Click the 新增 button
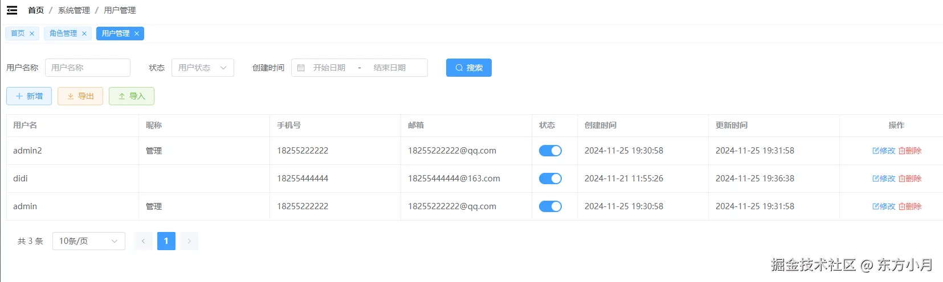This screenshot has width=943, height=282. pos(29,96)
